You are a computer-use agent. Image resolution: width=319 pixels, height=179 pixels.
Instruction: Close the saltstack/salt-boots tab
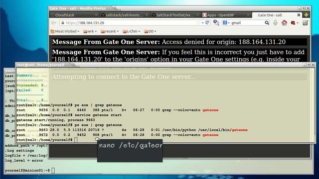pyautogui.click(x=147, y=15)
